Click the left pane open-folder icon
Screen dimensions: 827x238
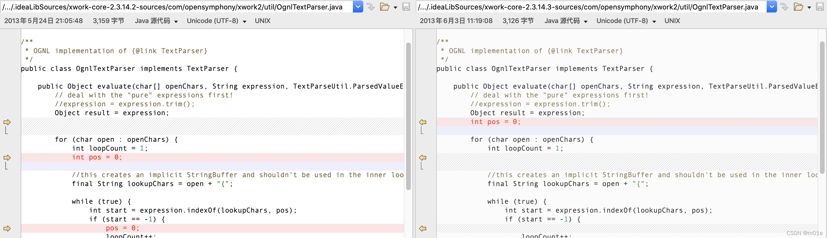point(384,7)
